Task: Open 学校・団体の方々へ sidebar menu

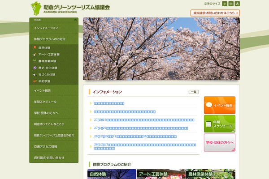Action: point(54,113)
